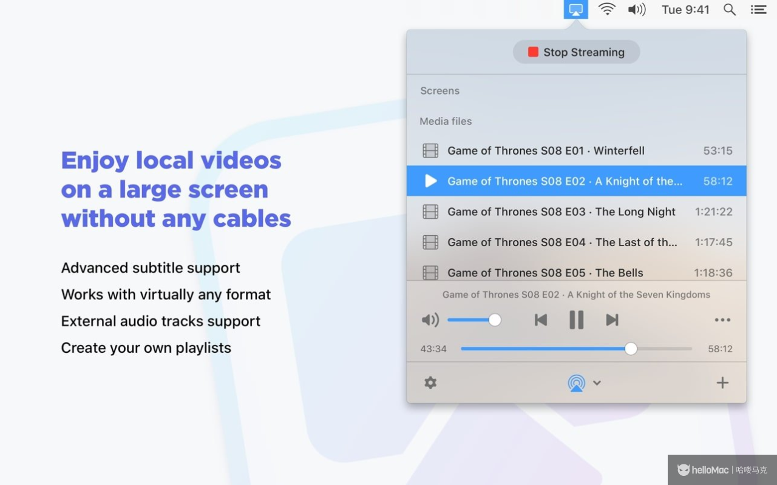777x485 pixels.
Task: Open the three-dots more options menu
Action: point(722,320)
